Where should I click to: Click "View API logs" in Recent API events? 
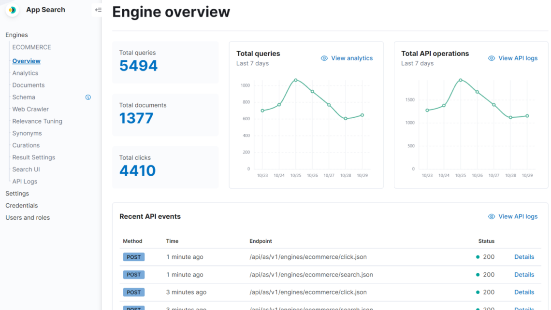click(518, 216)
